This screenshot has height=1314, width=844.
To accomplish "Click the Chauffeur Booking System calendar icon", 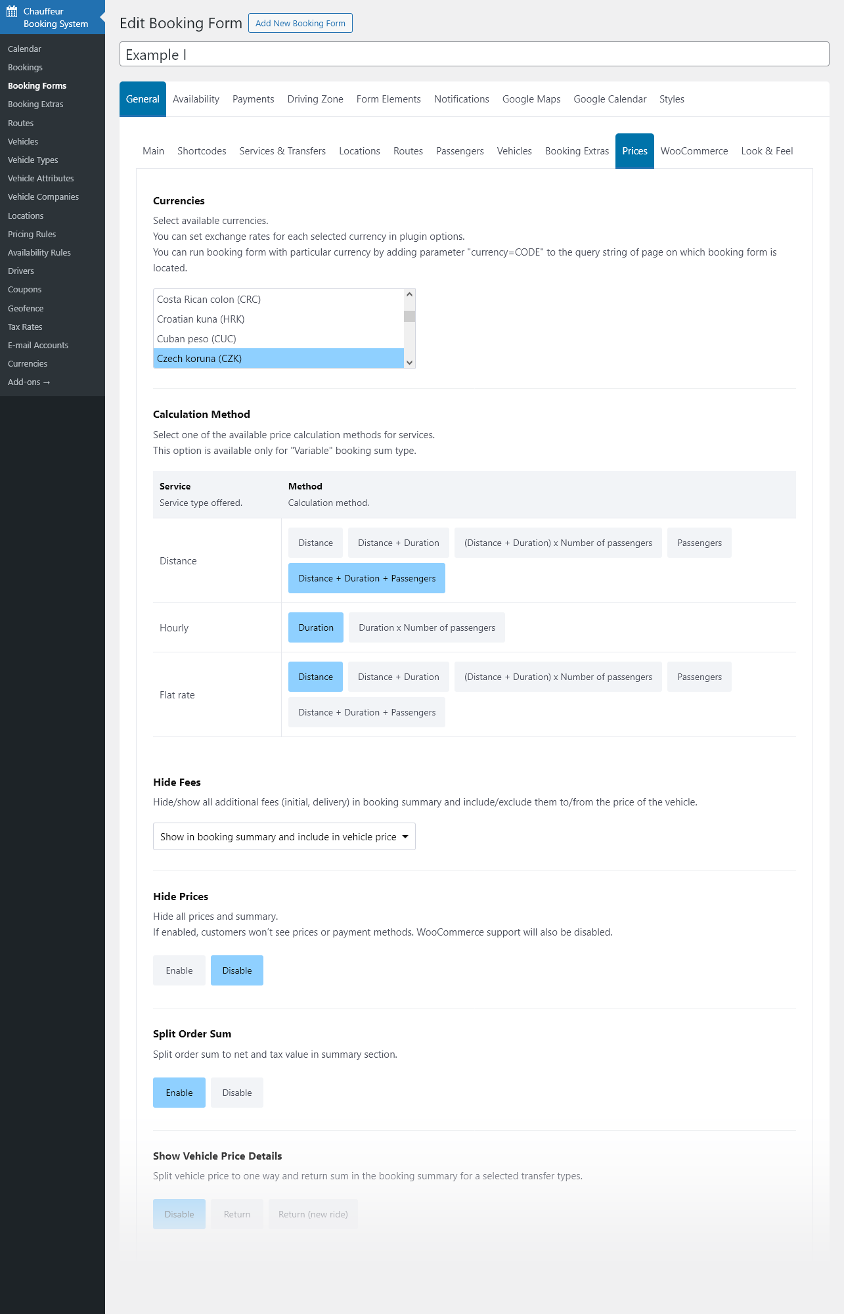I will (x=12, y=11).
